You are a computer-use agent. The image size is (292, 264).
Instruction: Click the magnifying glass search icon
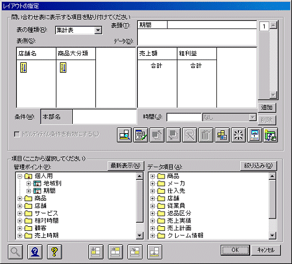tap(15, 252)
